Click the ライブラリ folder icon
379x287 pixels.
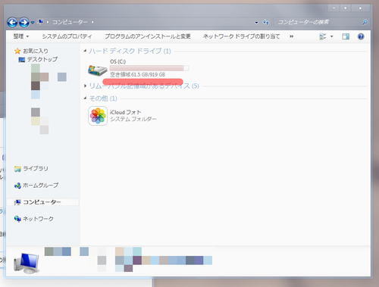pos(17,169)
